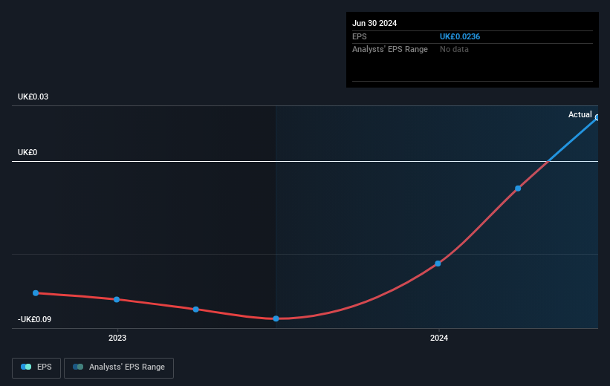Image resolution: width=610 pixels, height=386 pixels.
Task: Click the 2024 x-axis label
Action: pyautogui.click(x=439, y=338)
